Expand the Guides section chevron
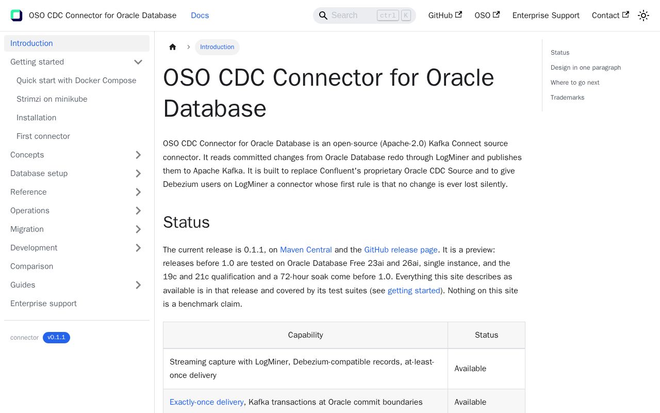 pos(138,285)
